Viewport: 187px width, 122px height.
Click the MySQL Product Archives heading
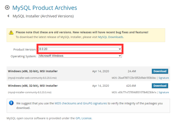pyautogui.click(x=45, y=8)
